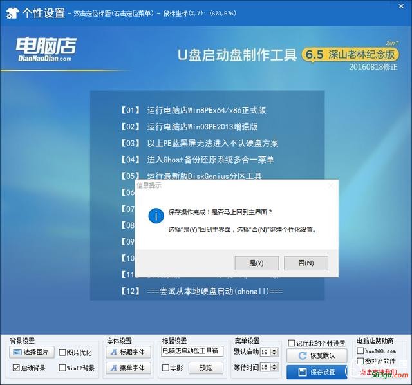Click the blue info icon in dialog

click(x=156, y=216)
